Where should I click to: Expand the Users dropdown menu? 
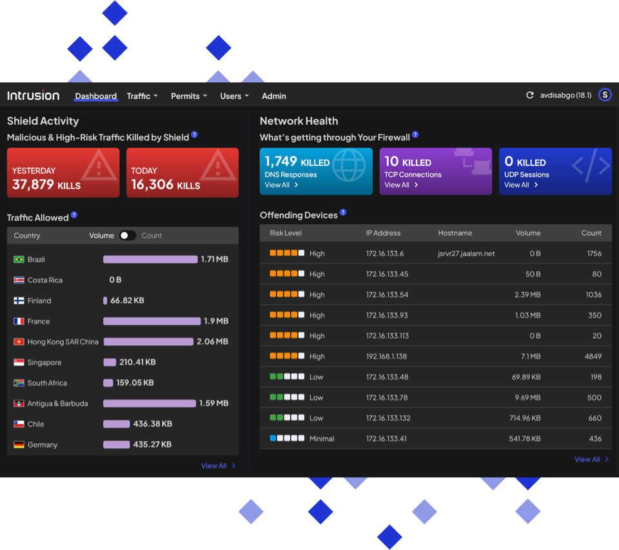pyautogui.click(x=234, y=96)
